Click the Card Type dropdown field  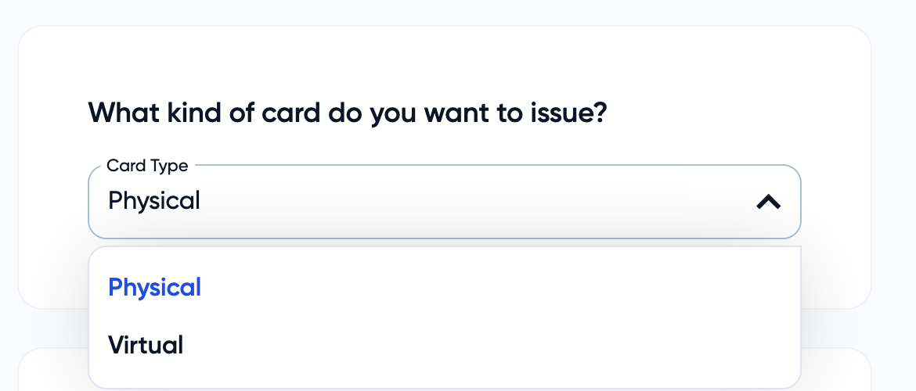pos(444,202)
